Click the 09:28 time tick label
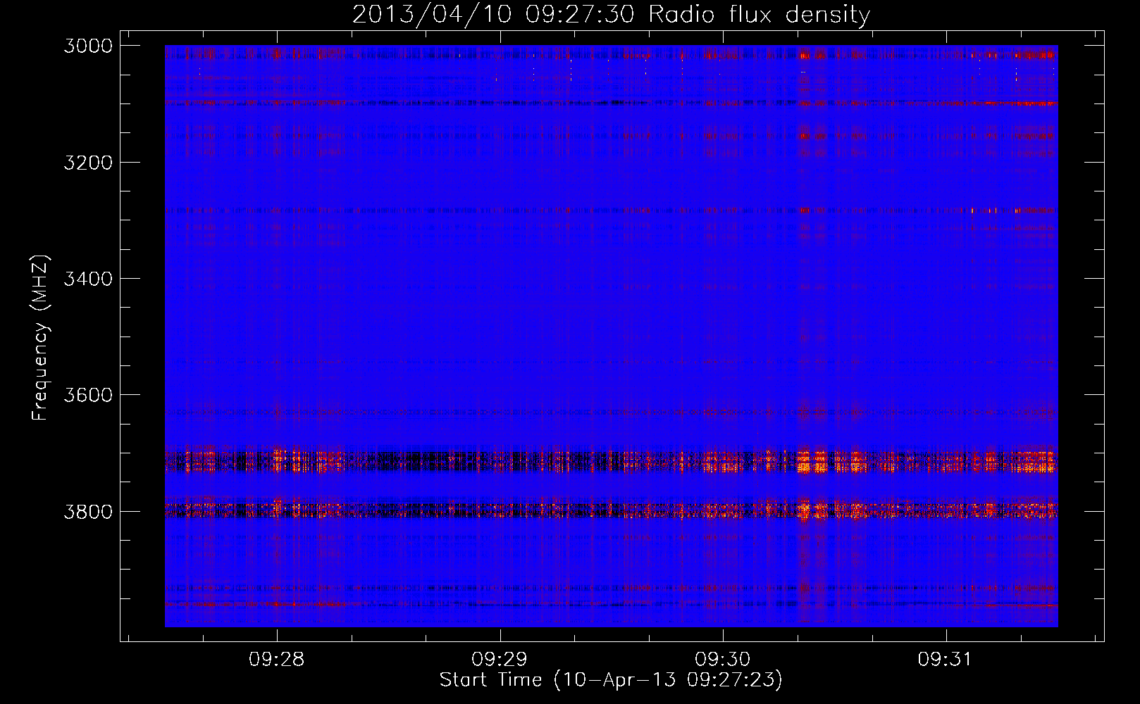This screenshot has width=1140, height=704. tap(277, 660)
